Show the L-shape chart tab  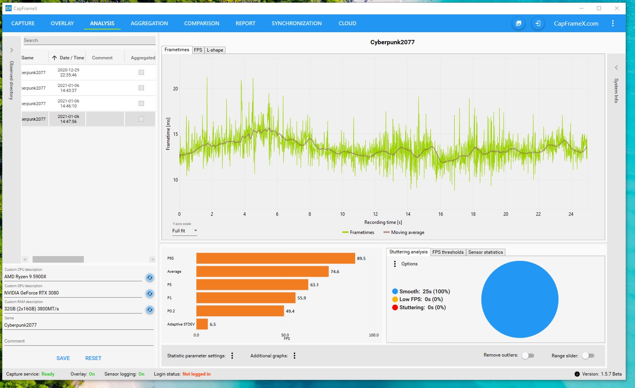click(215, 50)
